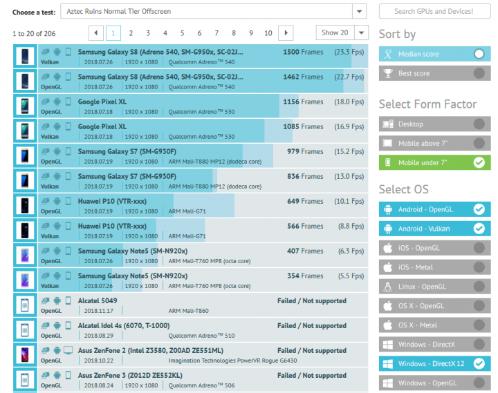Click the phone form-factor icon in Alcatel 5049 row

tap(68, 300)
